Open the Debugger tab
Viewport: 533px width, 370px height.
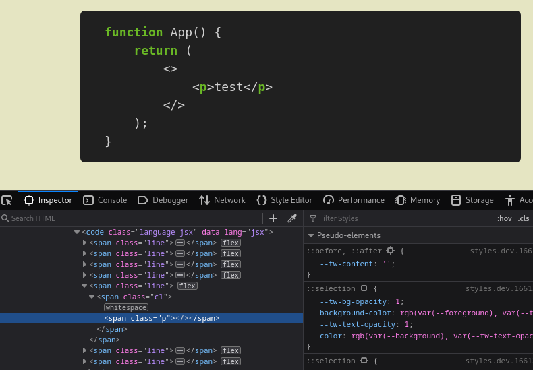pos(163,200)
